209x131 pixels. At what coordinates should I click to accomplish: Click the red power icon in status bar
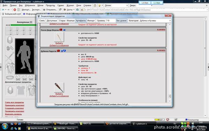[x=168, y=119]
